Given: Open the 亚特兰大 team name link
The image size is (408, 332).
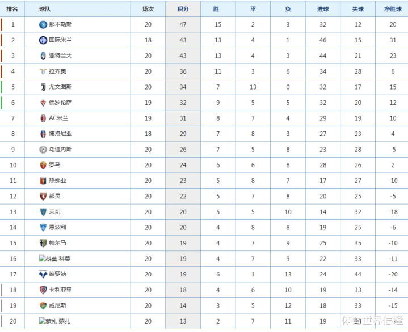Looking at the screenshot, I should pyautogui.click(x=60, y=56).
